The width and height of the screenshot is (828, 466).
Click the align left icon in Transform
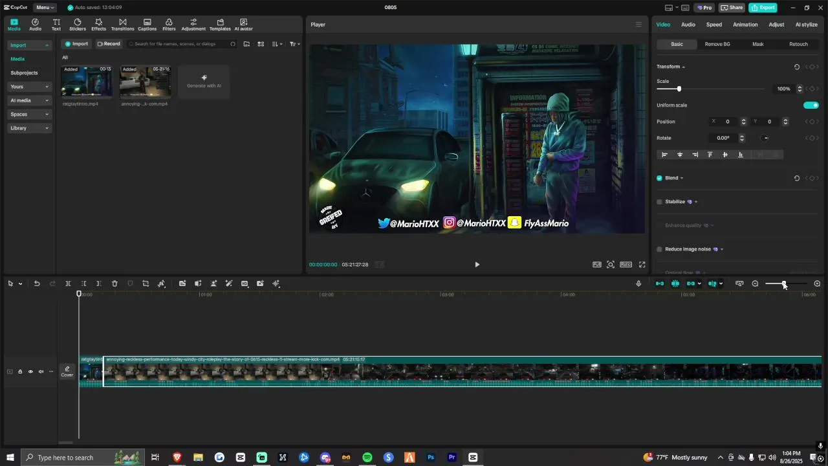point(664,155)
